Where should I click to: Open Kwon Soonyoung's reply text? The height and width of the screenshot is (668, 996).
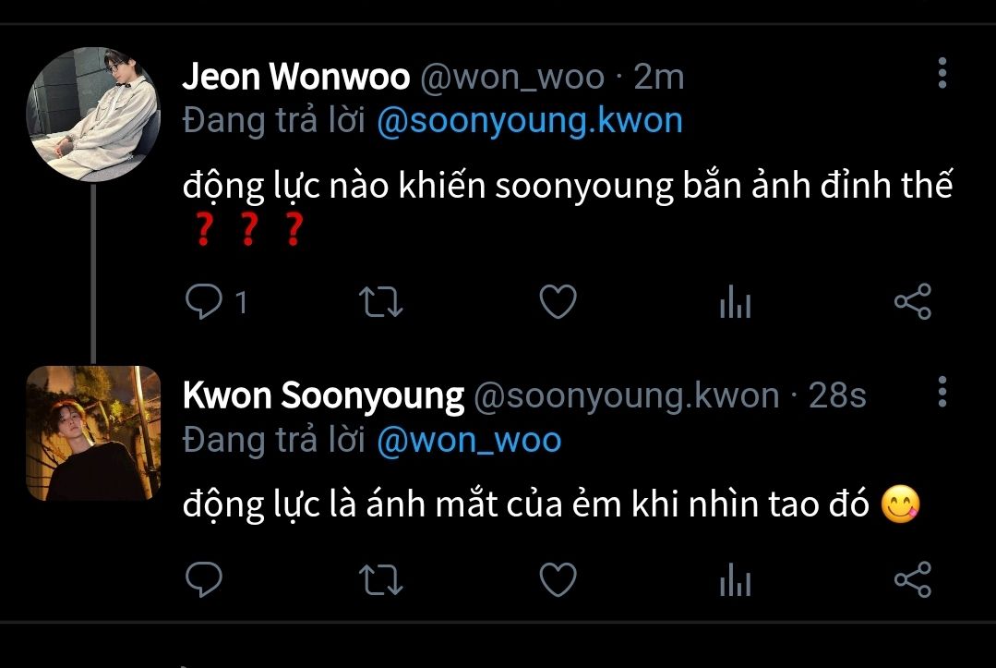(x=551, y=504)
